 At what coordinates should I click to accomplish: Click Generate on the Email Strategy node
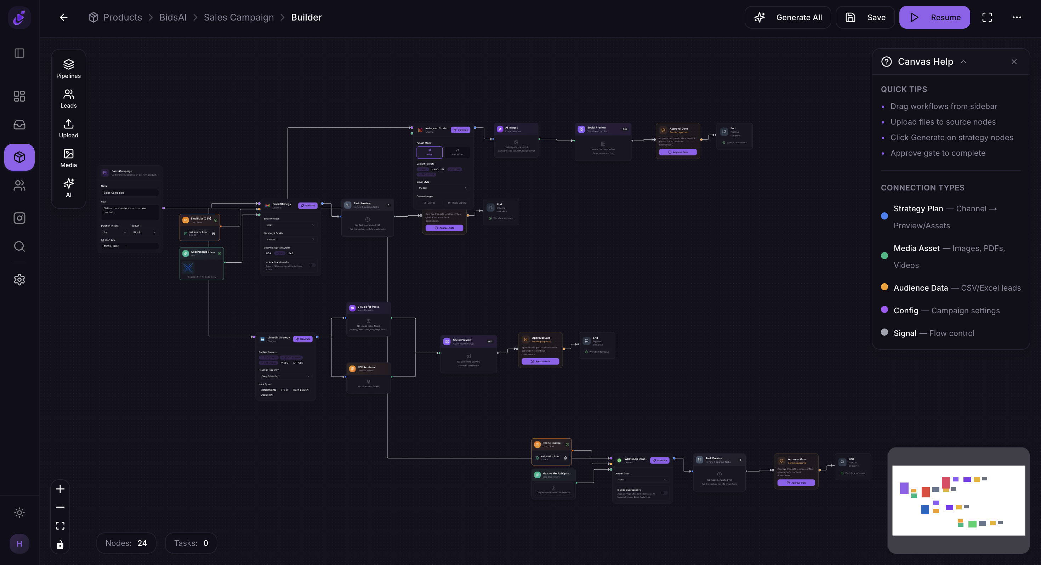coord(308,206)
